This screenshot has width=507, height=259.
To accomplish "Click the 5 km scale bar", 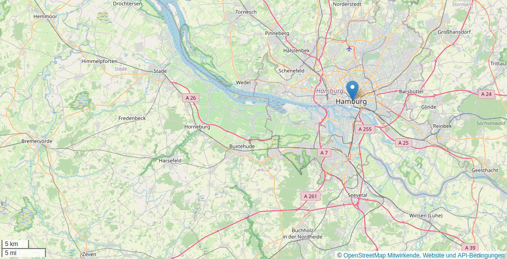I will click(15, 244).
